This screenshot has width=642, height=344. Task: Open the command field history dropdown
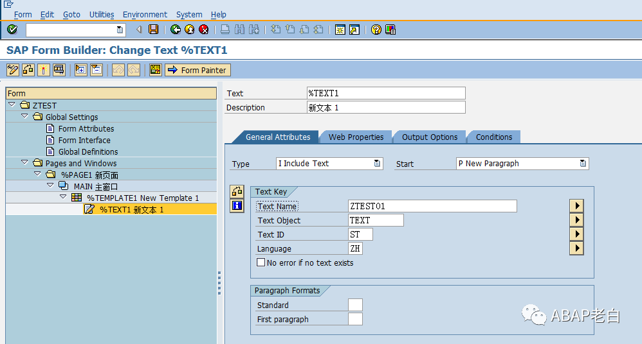[120, 30]
